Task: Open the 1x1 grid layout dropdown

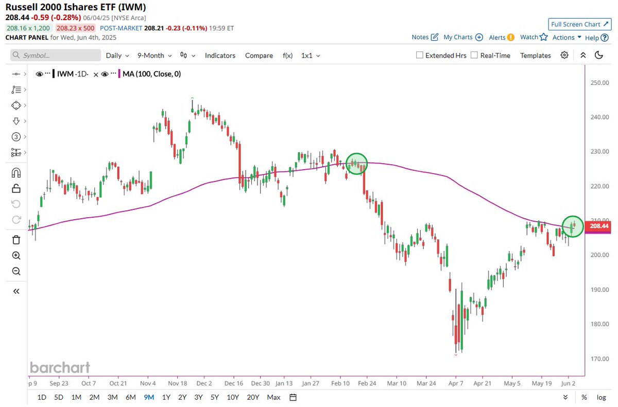Action: [311, 55]
